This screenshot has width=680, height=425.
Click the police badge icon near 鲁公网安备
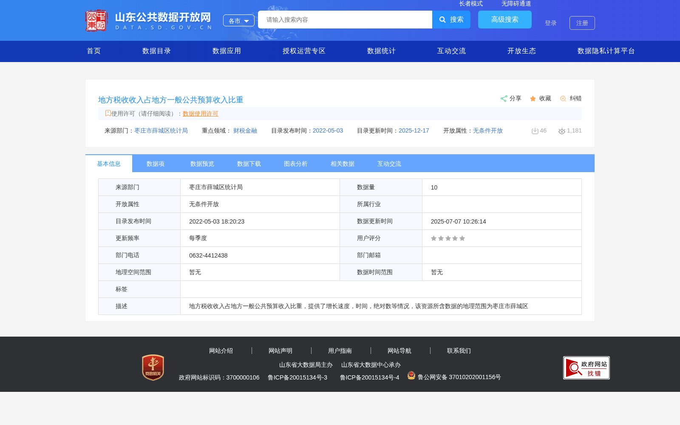pyautogui.click(x=411, y=375)
